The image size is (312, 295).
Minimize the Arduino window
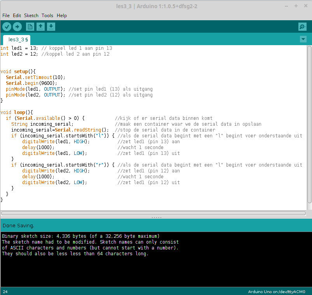pyautogui.click(x=286, y=6)
